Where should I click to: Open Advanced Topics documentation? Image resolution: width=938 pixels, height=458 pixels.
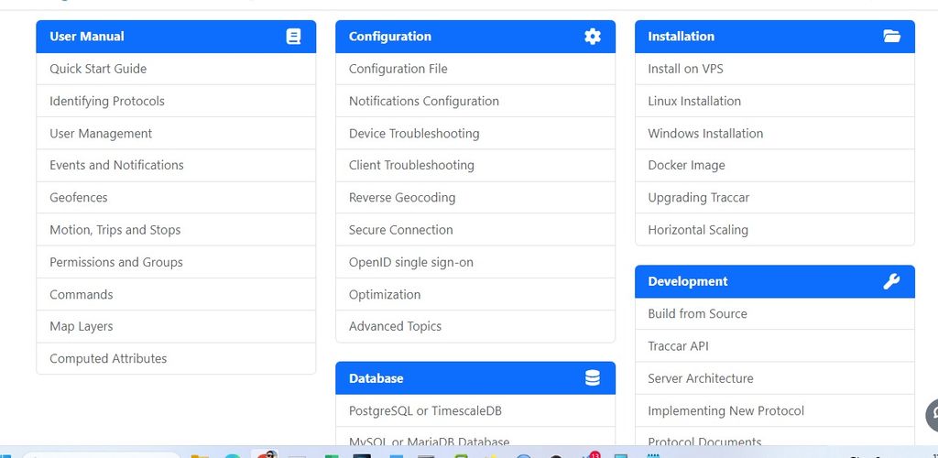click(x=475, y=326)
